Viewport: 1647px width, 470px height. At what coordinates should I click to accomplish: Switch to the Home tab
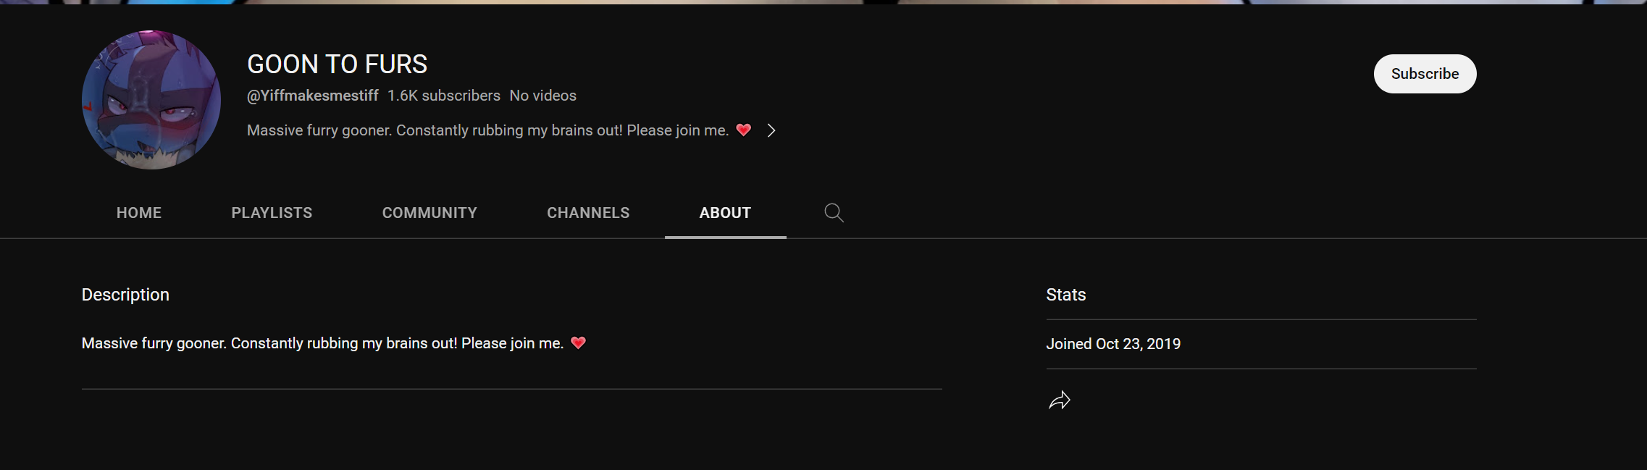click(139, 213)
